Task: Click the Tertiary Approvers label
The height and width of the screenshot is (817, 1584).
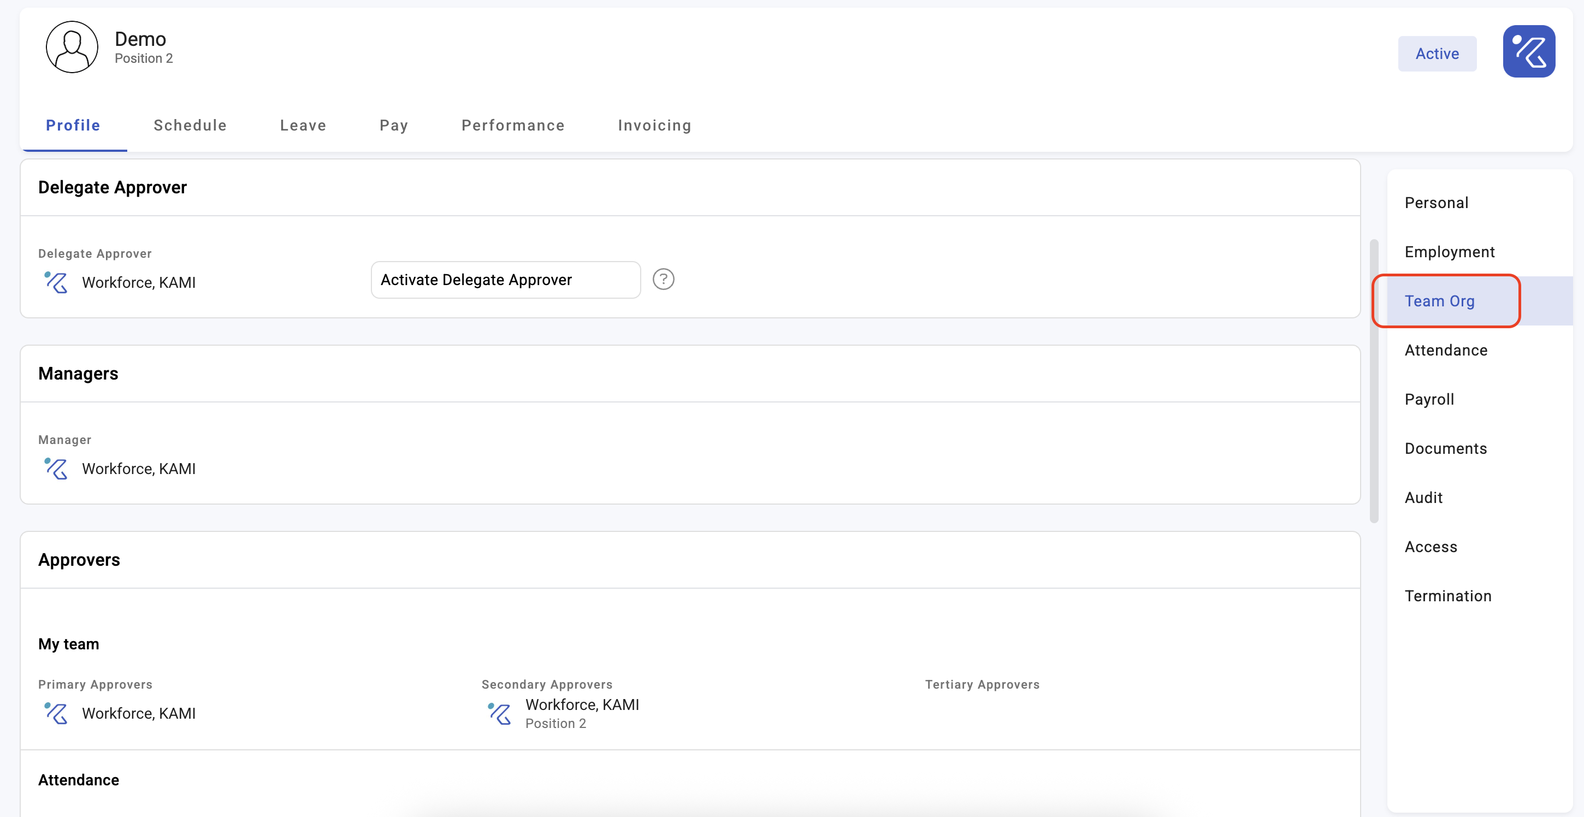Action: coord(982,685)
